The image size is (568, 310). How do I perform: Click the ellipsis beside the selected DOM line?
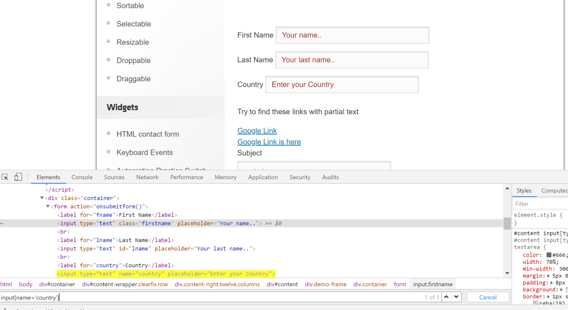(x=2, y=223)
